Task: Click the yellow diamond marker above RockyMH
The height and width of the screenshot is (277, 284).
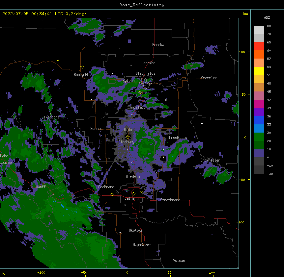Action: (82, 67)
